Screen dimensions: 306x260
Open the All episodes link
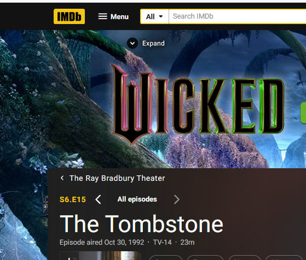pos(137,199)
